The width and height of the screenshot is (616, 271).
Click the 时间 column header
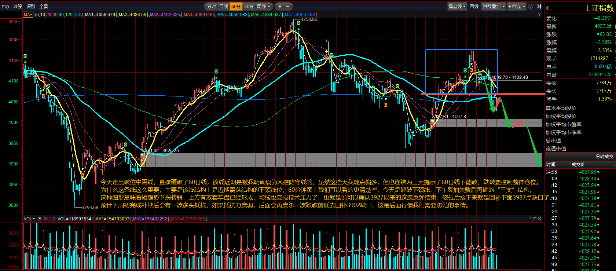[551, 164]
